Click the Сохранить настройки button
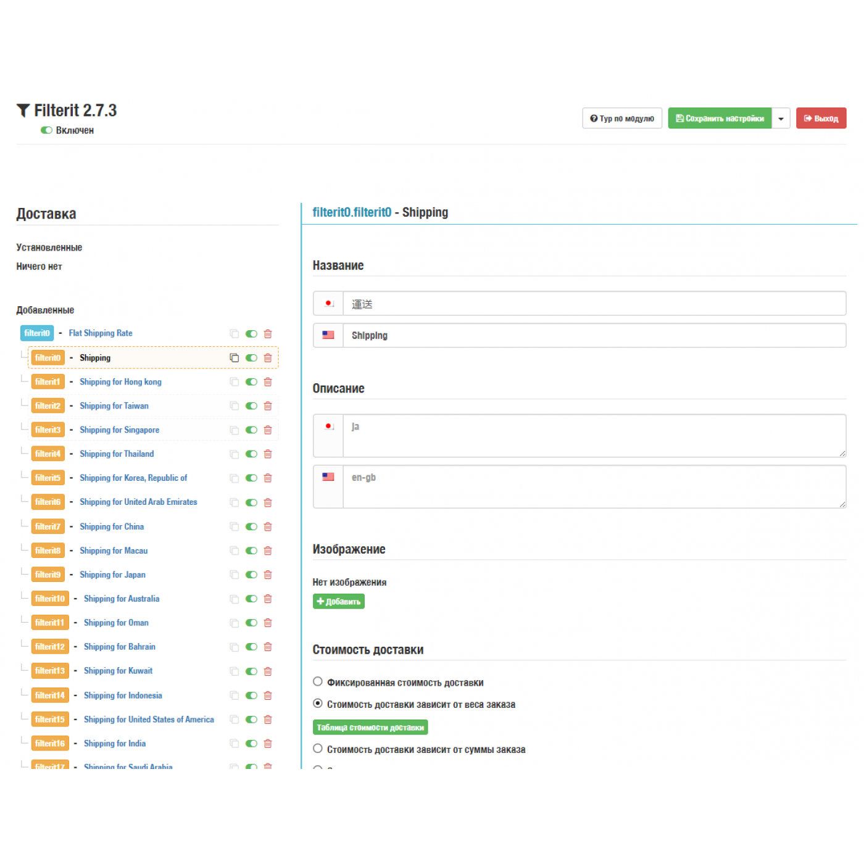The width and height of the screenshot is (864, 864). [x=720, y=118]
